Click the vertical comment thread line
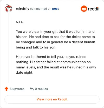 tap(9, 48)
